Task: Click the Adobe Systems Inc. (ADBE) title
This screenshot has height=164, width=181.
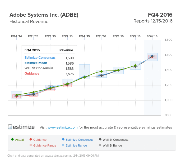Action: click(x=44, y=15)
